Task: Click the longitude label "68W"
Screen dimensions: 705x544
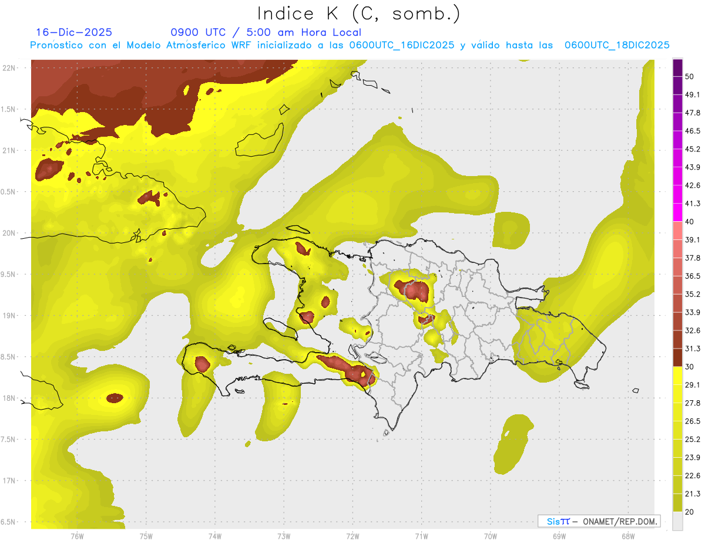Action: [x=628, y=536]
